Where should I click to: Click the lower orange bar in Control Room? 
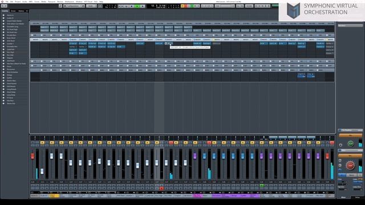pos(350,155)
